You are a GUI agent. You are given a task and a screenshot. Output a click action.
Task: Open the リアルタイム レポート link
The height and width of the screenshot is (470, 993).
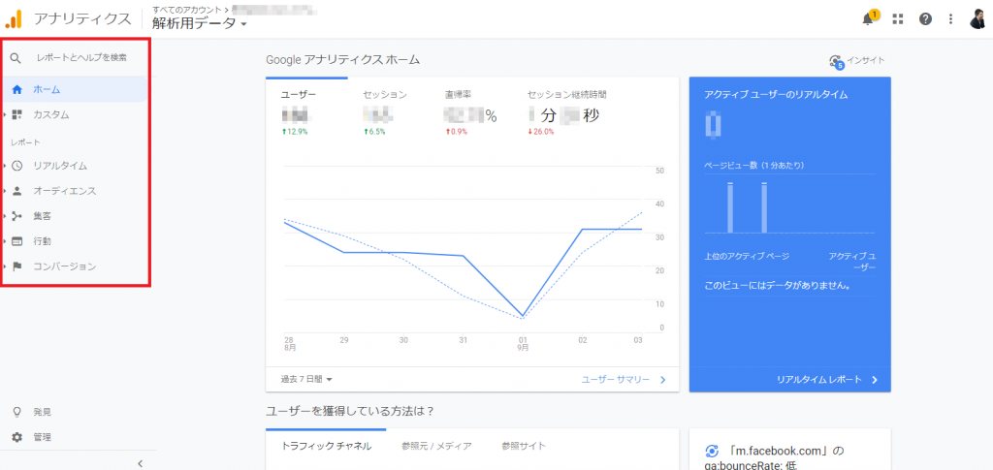pyautogui.click(x=827, y=380)
